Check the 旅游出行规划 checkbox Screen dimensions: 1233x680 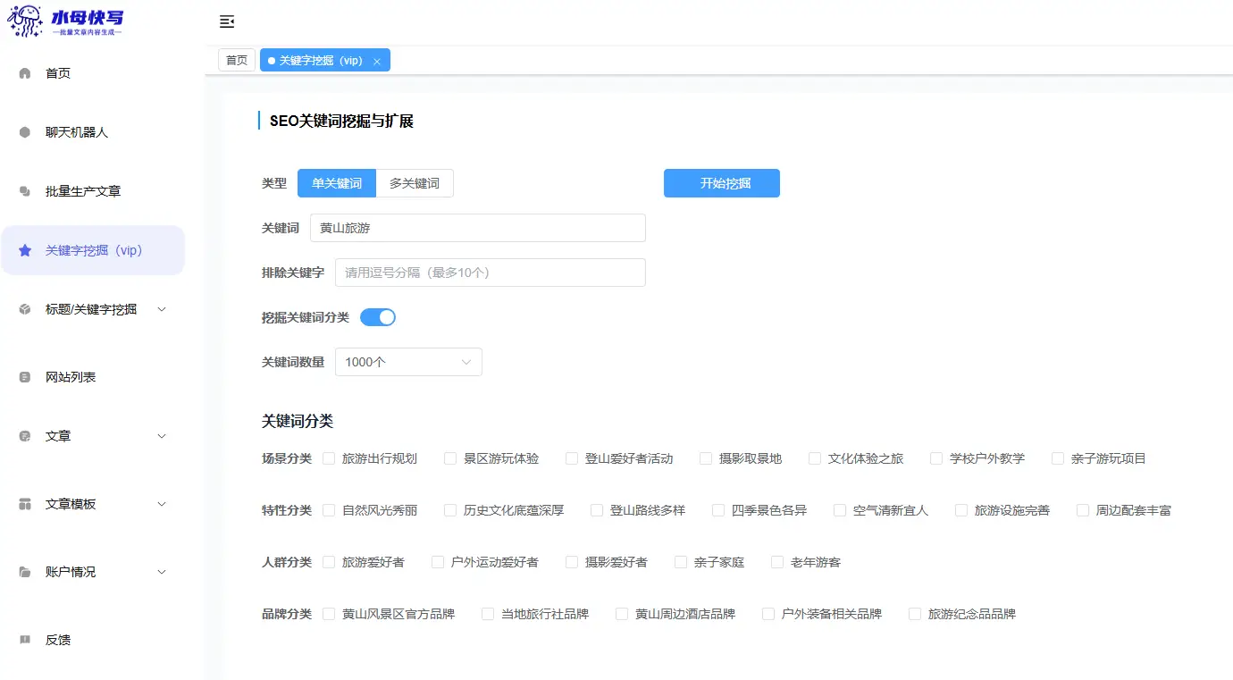click(329, 458)
